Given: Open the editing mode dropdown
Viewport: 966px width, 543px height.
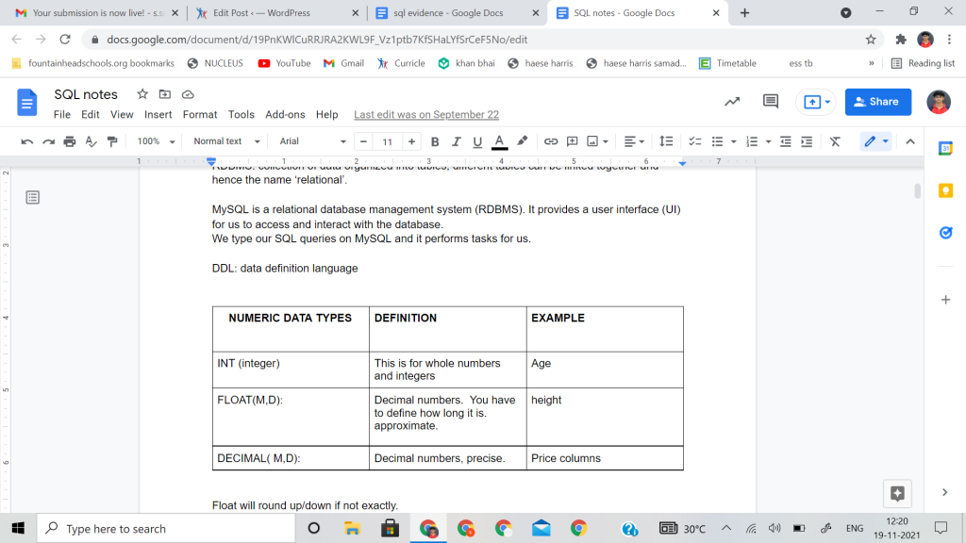Looking at the screenshot, I should pos(875,141).
